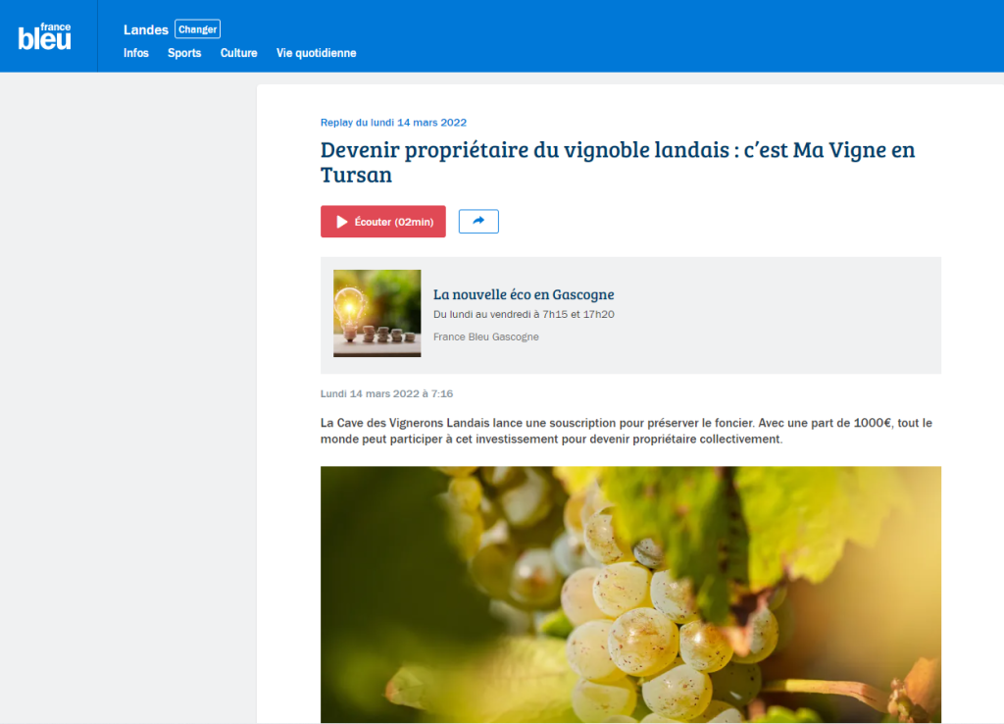The width and height of the screenshot is (1004, 724).
Task: Click the article headline Devenir propriétaire du vignoble
Action: (x=618, y=162)
